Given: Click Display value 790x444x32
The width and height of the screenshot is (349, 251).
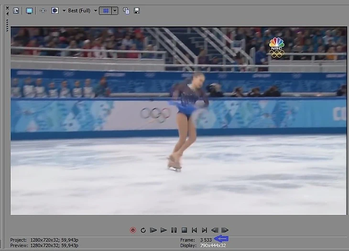Looking at the screenshot, I should (x=213, y=245).
